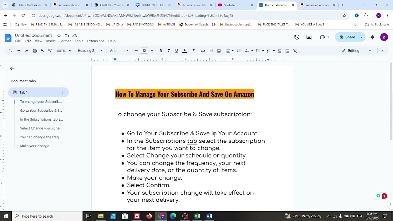This screenshot has height=221, width=393.
Task: Add a new document tab with plus
Action: coord(62,81)
